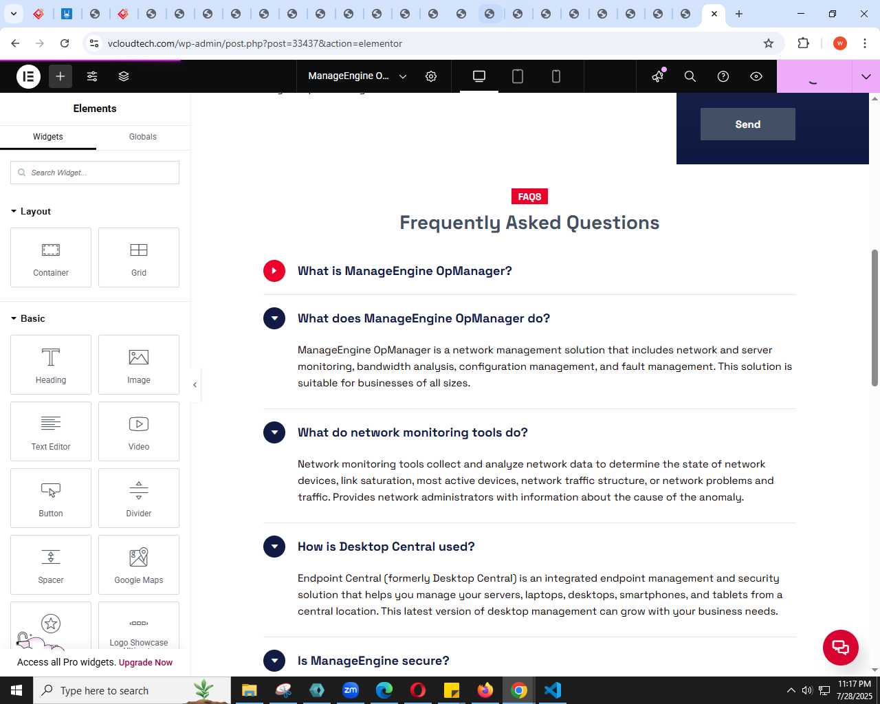Select the Spacer widget
The image size is (880, 704).
pyautogui.click(x=51, y=565)
